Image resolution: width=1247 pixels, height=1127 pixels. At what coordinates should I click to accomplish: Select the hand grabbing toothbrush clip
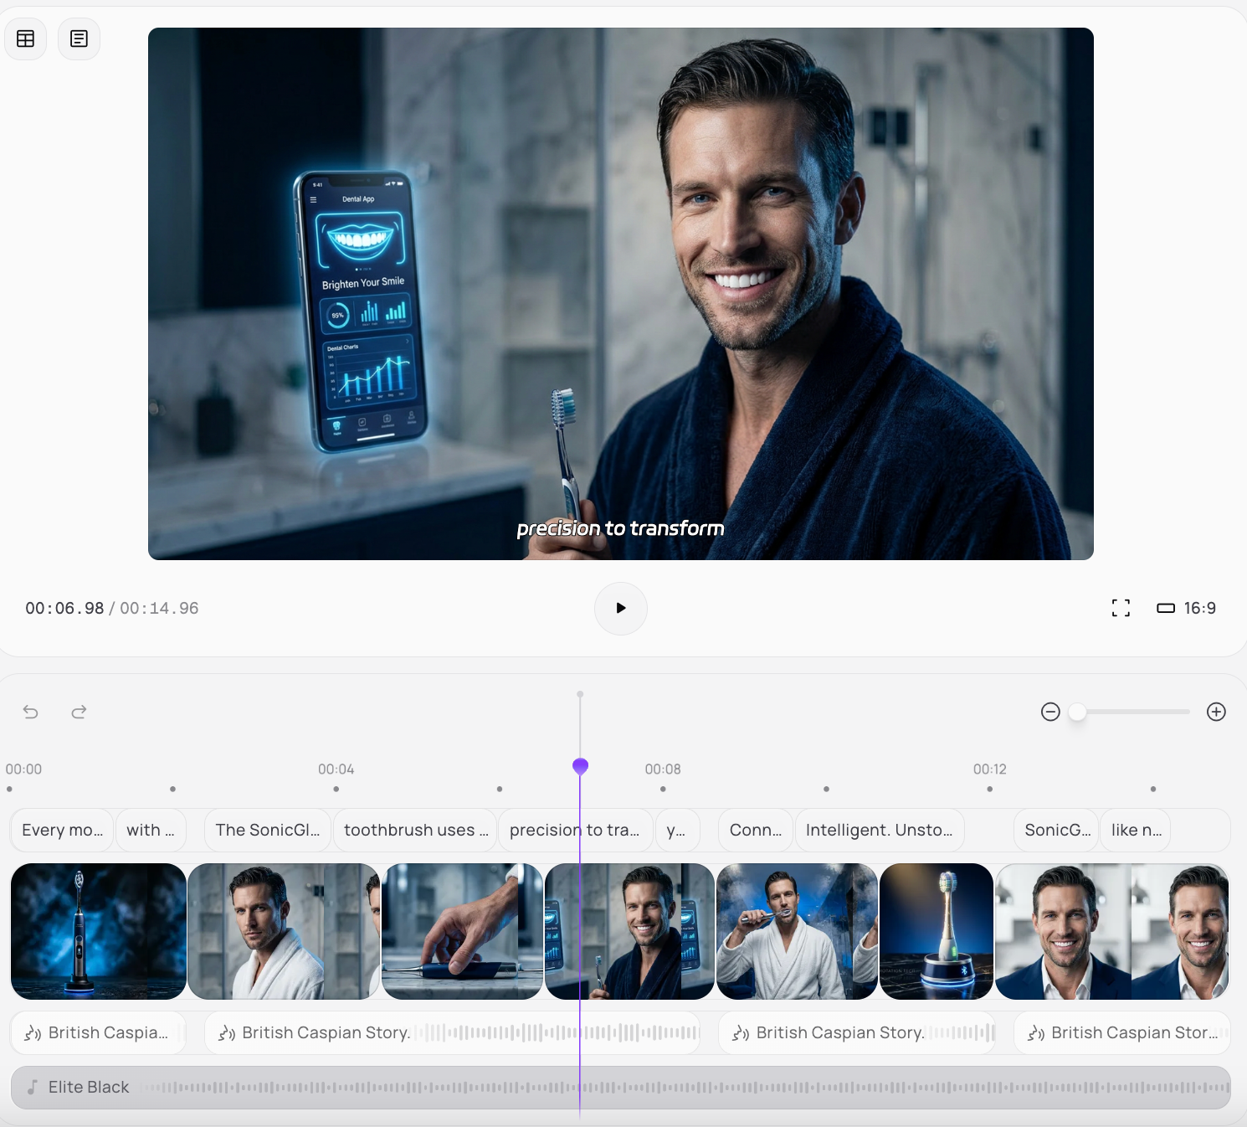(461, 931)
